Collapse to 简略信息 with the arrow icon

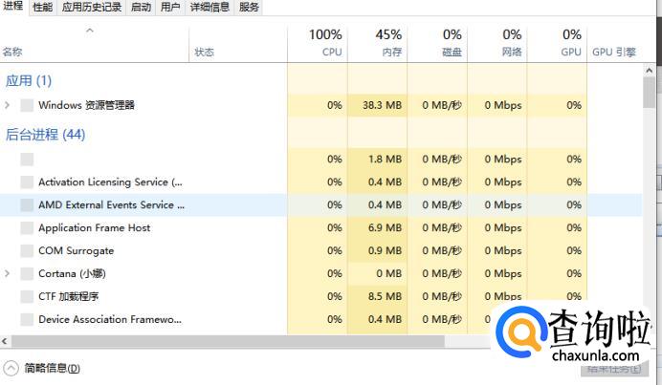[11, 368]
